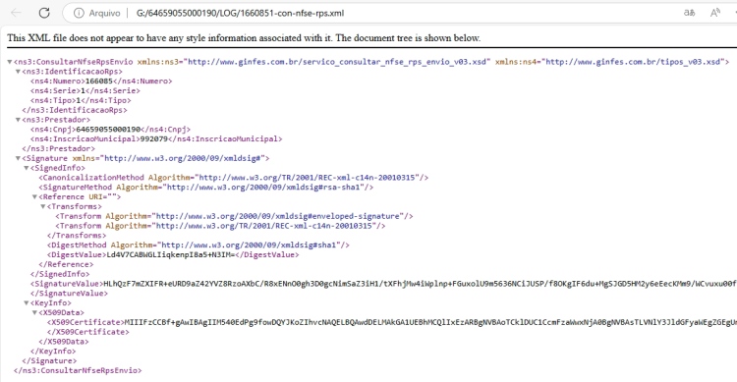Click the closing /ns3:Prestador tag
The image size is (737, 382).
click(58, 148)
